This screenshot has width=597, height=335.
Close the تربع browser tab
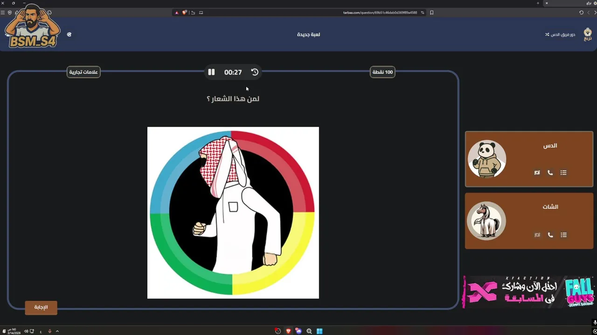547,3
